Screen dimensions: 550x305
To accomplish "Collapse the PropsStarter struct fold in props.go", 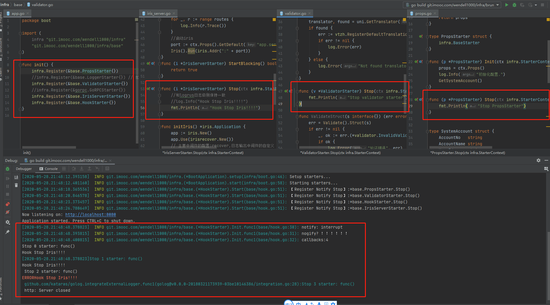I will [427, 37].
